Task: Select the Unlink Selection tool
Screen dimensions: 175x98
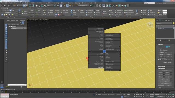Action: tap(11, 5)
